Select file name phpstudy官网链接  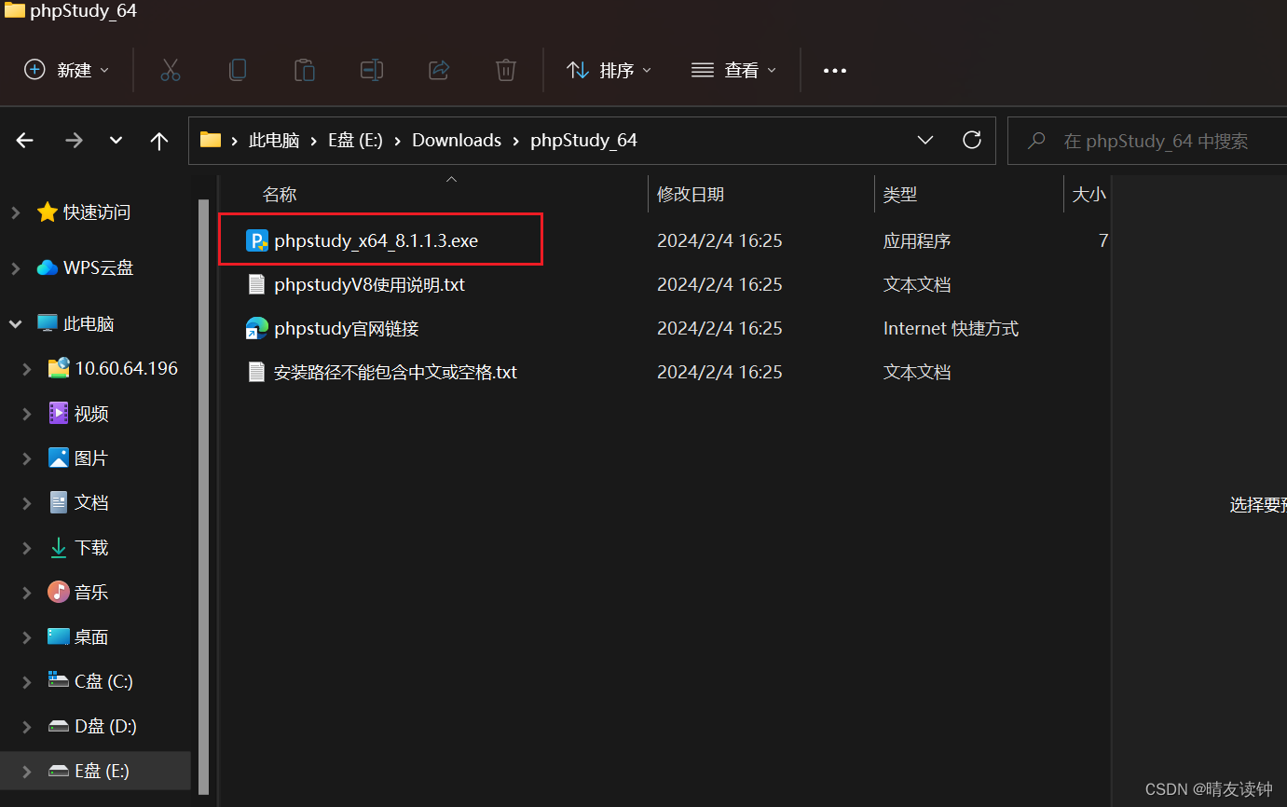pos(347,328)
